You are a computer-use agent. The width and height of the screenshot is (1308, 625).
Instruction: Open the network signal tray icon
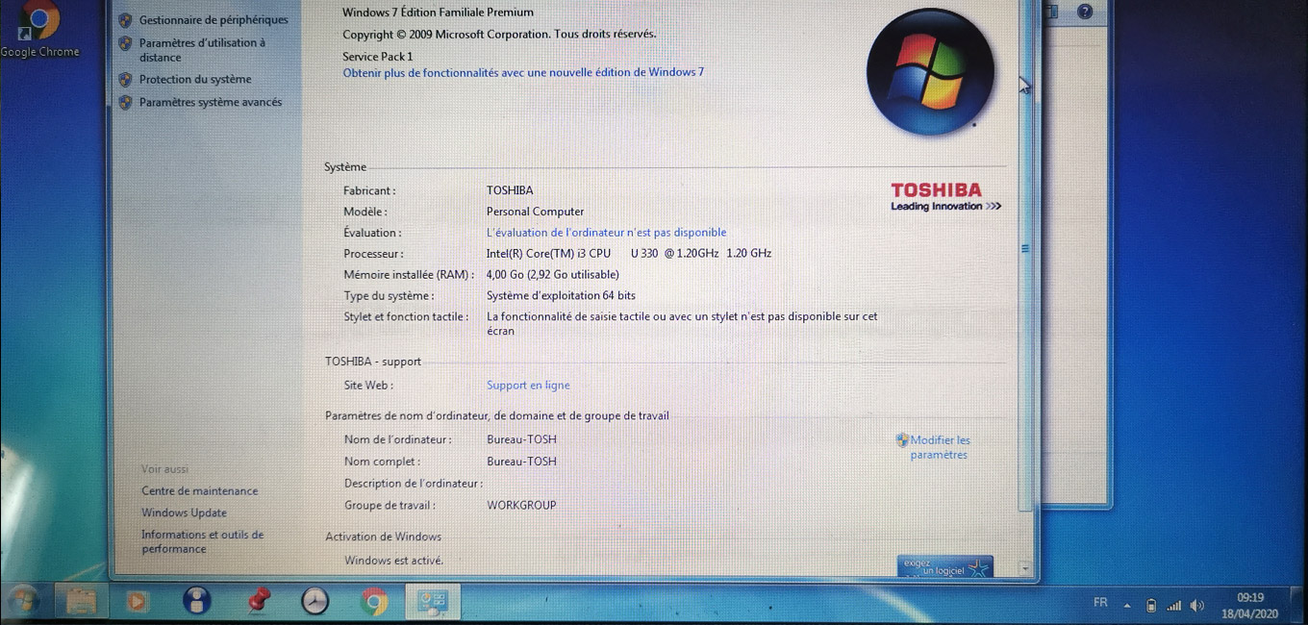(x=1173, y=606)
